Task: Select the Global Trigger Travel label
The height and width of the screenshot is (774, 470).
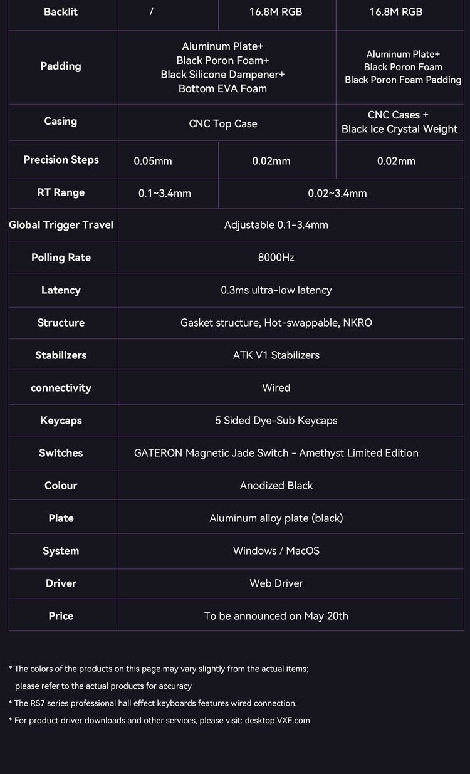Action: point(61,225)
